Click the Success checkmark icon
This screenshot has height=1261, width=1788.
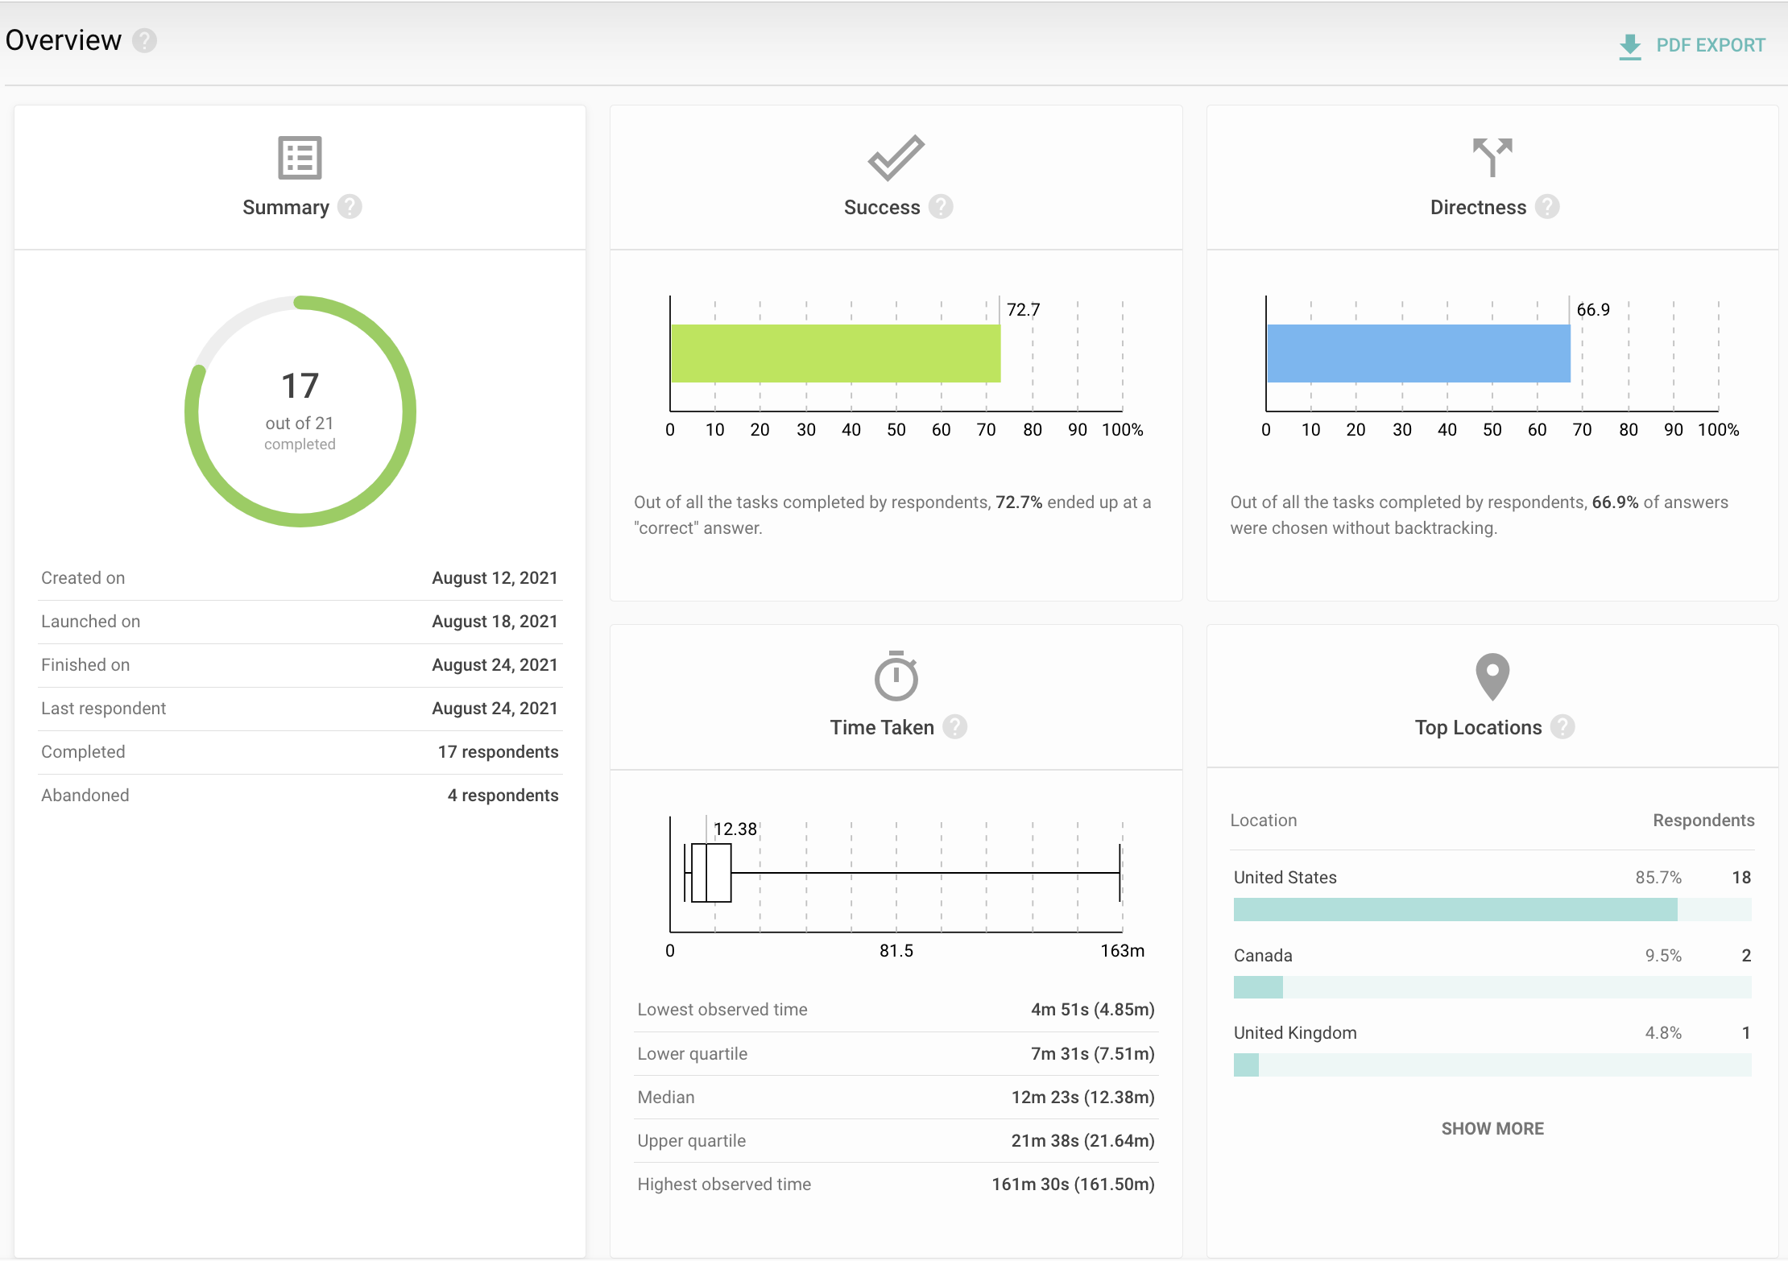pyautogui.click(x=896, y=157)
